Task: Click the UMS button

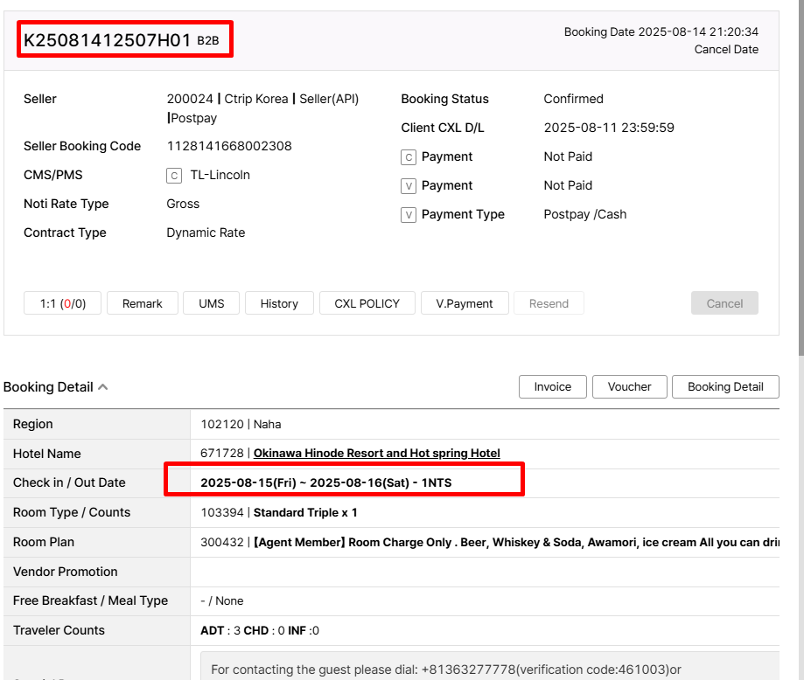Action: [211, 303]
